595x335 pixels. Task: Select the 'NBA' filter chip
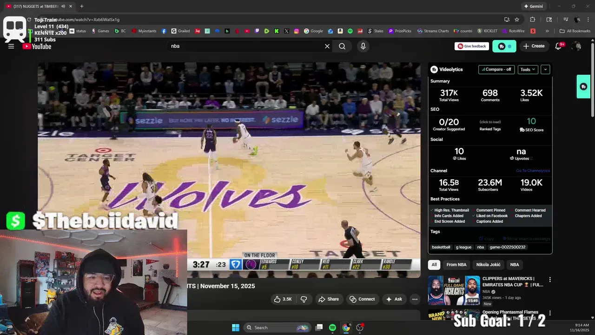(x=515, y=265)
